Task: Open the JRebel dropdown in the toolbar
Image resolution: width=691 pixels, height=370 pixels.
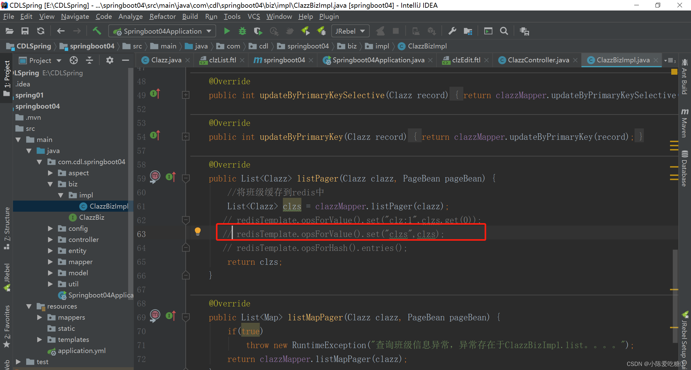Action: [350, 31]
